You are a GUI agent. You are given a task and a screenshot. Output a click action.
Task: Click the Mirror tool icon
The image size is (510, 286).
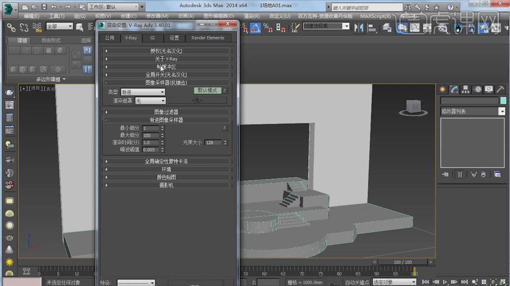click(359, 28)
